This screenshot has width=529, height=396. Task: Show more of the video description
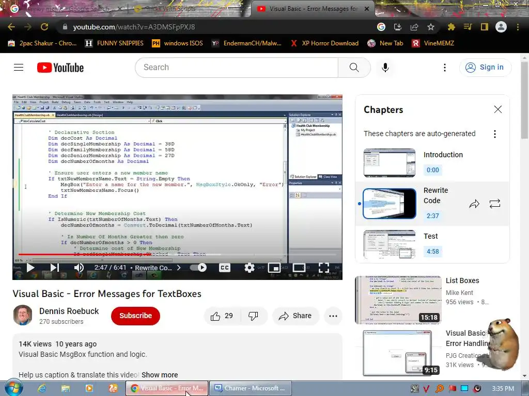pyautogui.click(x=160, y=375)
